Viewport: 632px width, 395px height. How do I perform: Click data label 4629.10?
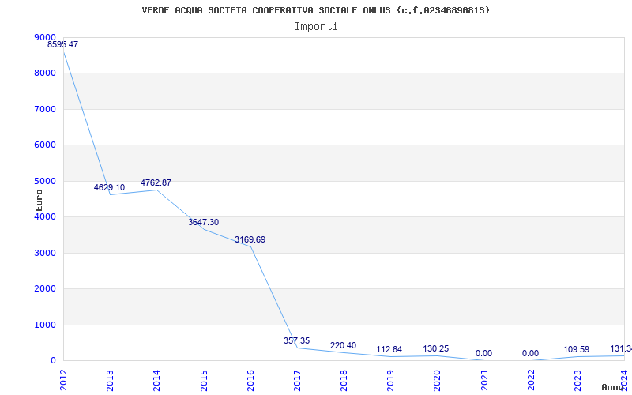pyautogui.click(x=109, y=187)
